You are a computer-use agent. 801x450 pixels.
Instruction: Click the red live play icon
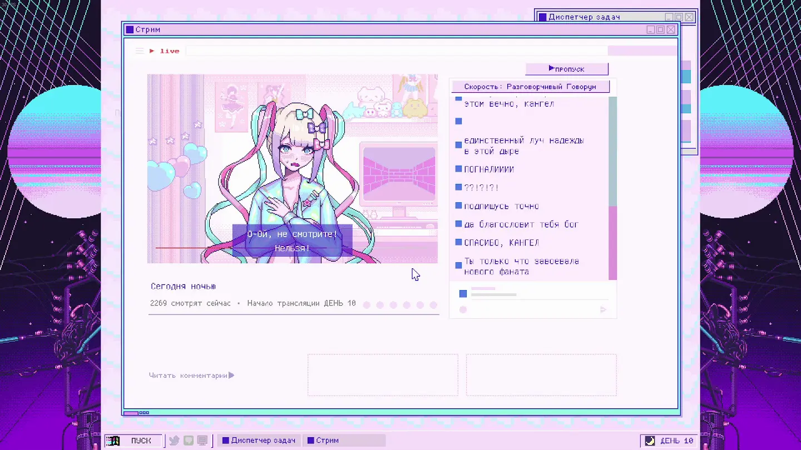[x=152, y=51]
